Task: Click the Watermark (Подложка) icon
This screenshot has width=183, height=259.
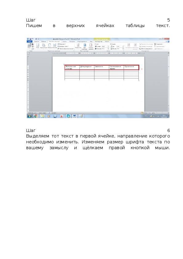Action: [x=78, y=46]
